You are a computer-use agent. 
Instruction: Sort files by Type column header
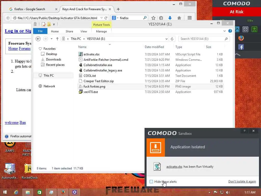(179, 47)
